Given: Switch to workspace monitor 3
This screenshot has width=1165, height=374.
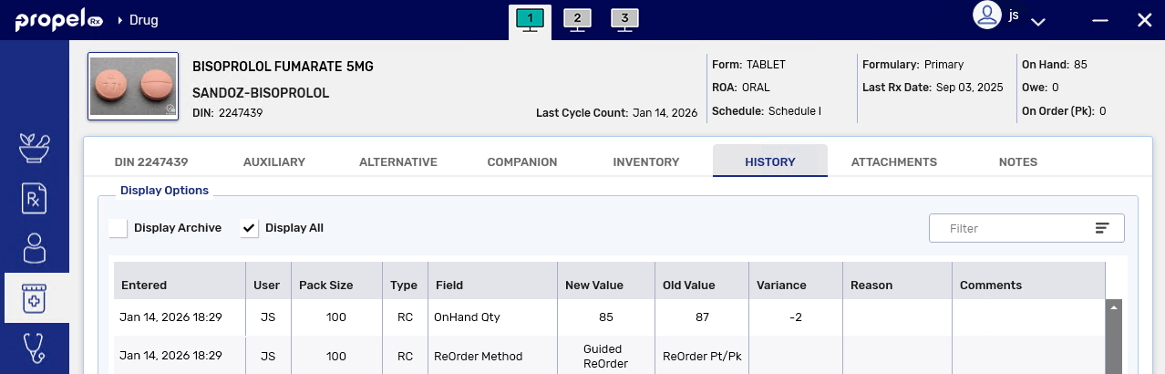Looking at the screenshot, I should [624, 19].
